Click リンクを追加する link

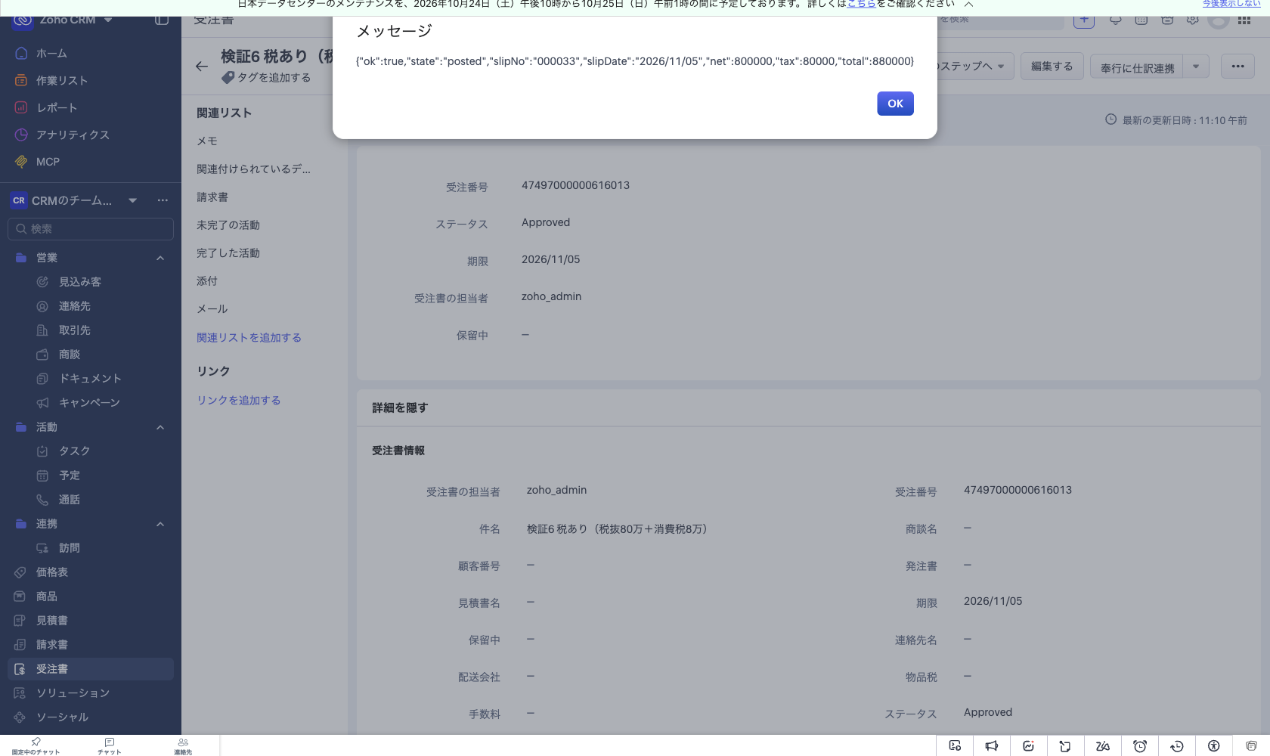pos(239,401)
